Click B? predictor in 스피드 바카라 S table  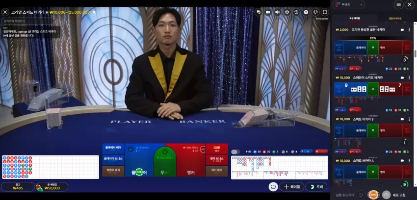[x=355, y=151]
